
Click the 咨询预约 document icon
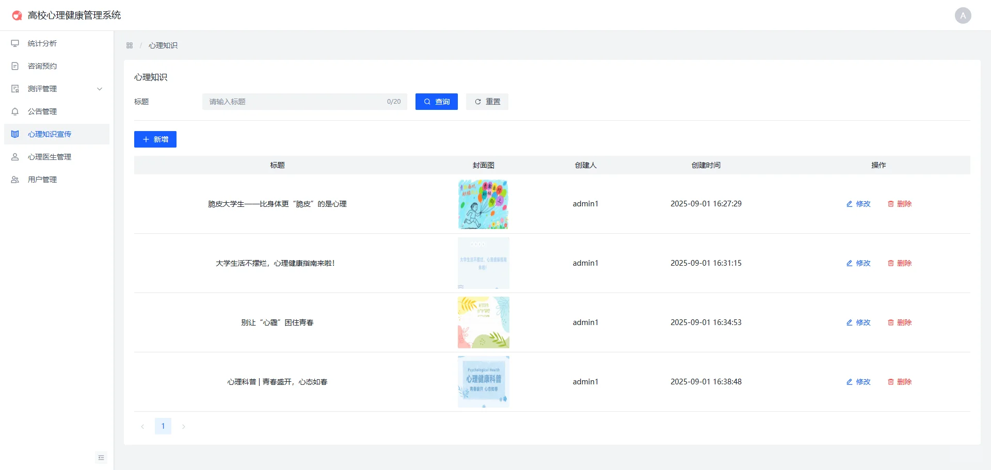(15, 66)
